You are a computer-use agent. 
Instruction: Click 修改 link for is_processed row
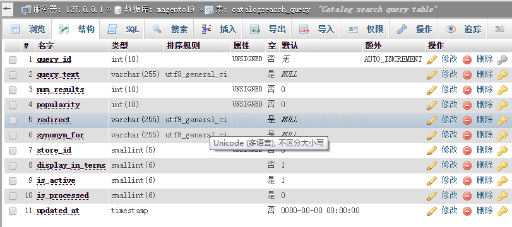click(449, 195)
